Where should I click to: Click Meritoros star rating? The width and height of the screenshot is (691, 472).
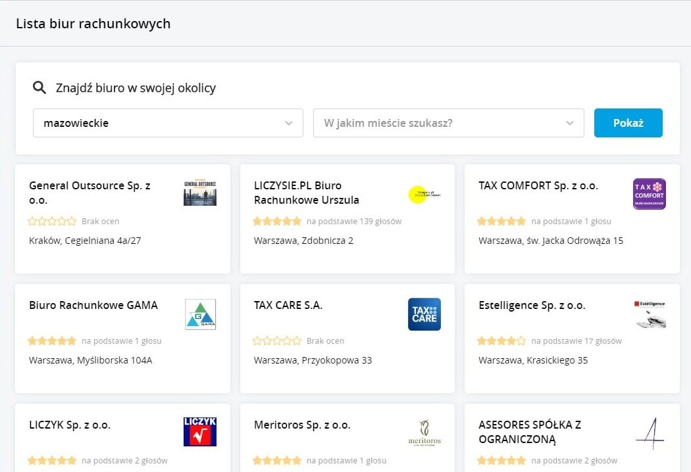pyautogui.click(x=277, y=461)
